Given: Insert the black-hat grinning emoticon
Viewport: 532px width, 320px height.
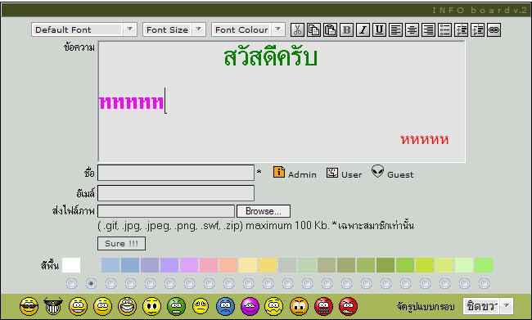Looking at the screenshot, I should [x=53, y=306].
